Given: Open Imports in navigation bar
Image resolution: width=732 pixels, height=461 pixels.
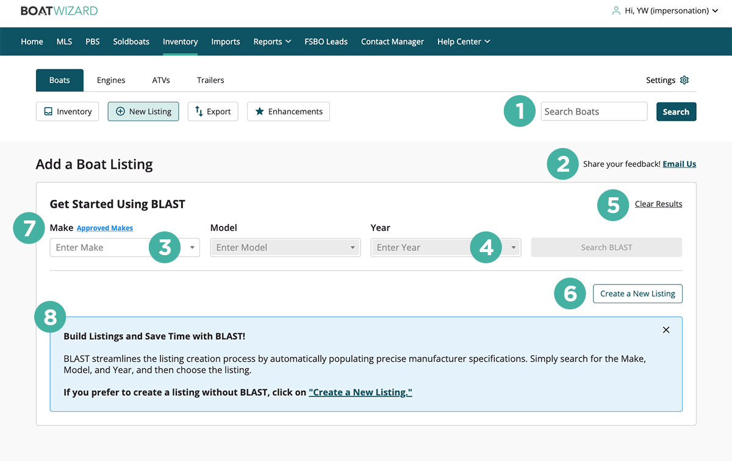Looking at the screenshot, I should coord(226,41).
